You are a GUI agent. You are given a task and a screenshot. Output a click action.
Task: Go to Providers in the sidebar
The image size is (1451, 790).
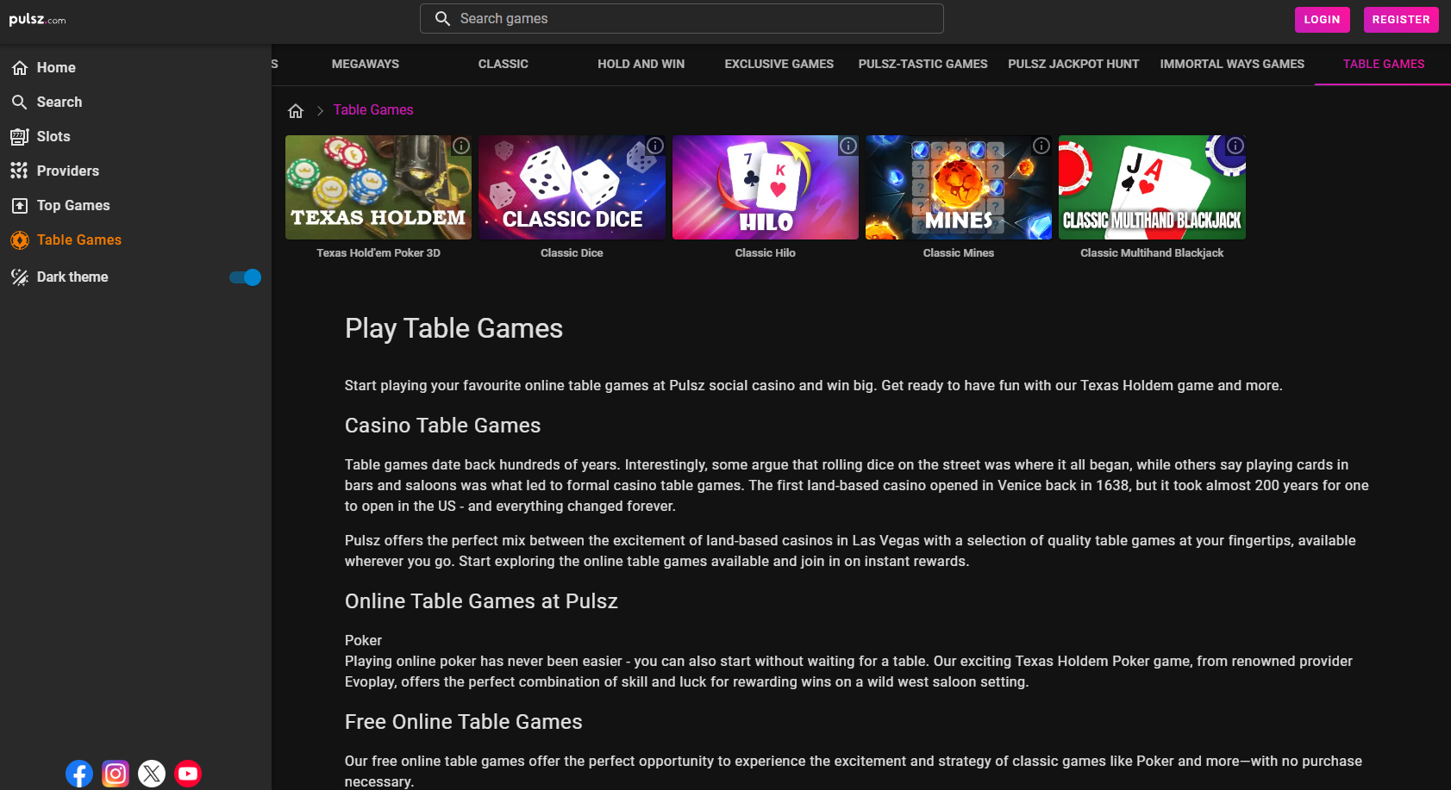coord(67,171)
